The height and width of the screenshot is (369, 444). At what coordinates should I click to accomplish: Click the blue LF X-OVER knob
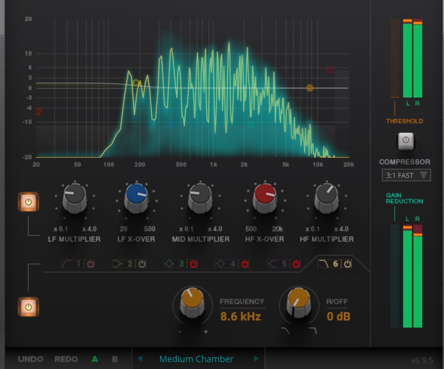137,196
